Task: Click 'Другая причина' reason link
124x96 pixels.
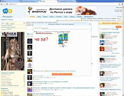Action: (x=47, y=33)
